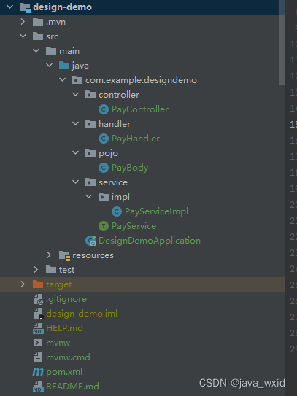297x396 pixels.
Task: Select the pom.xml file name
Action: click(x=64, y=372)
